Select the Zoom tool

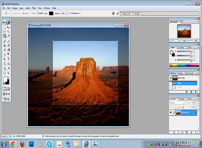point(8,73)
